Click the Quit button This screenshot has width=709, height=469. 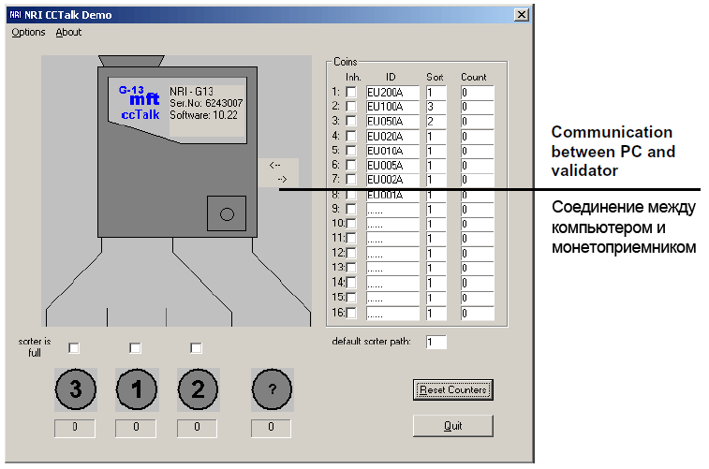pos(452,426)
